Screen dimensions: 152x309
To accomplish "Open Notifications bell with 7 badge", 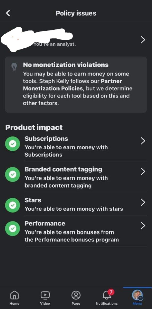I will (x=107, y=295).
